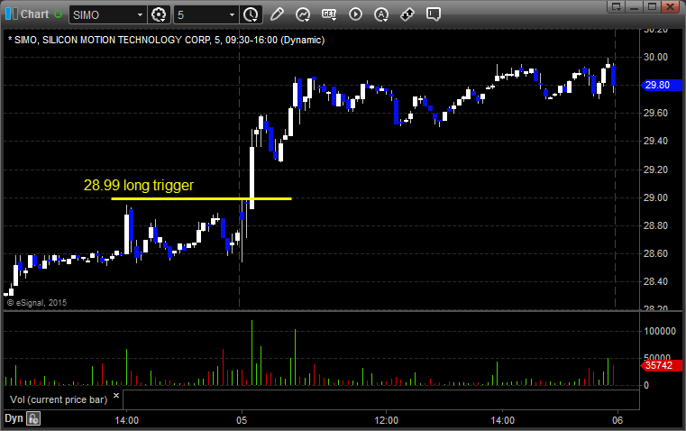Expand the interval dropdown arrow
This screenshot has height=431, width=686.
[x=233, y=14]
